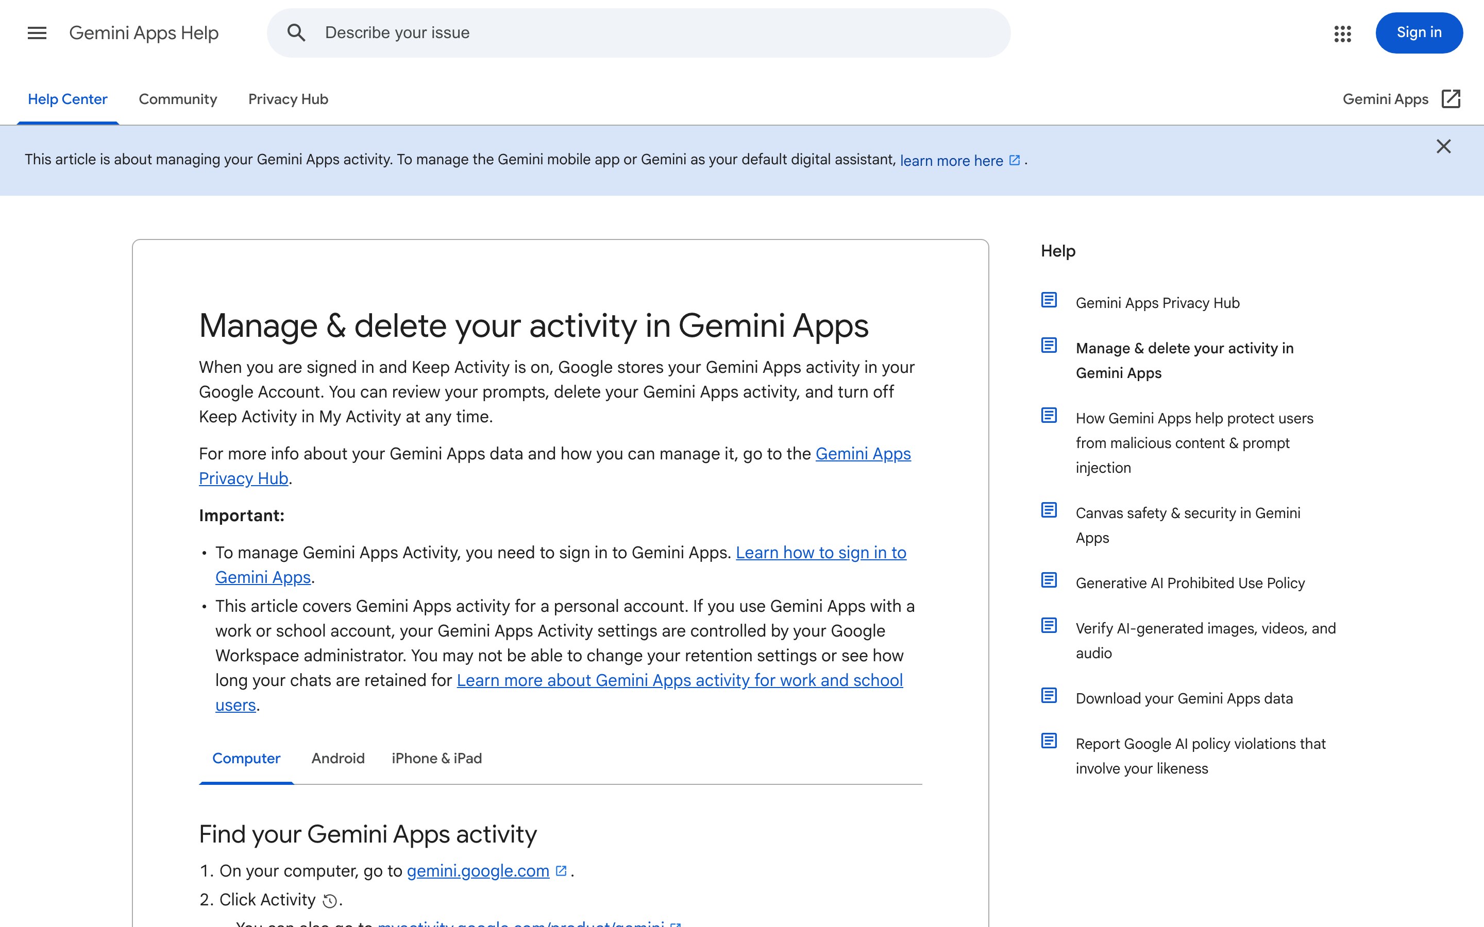This screenshot has height=927, width=1484.
Task: Open the gemini.google.com link
Action: pyautogui.click(x=478, y=870)
